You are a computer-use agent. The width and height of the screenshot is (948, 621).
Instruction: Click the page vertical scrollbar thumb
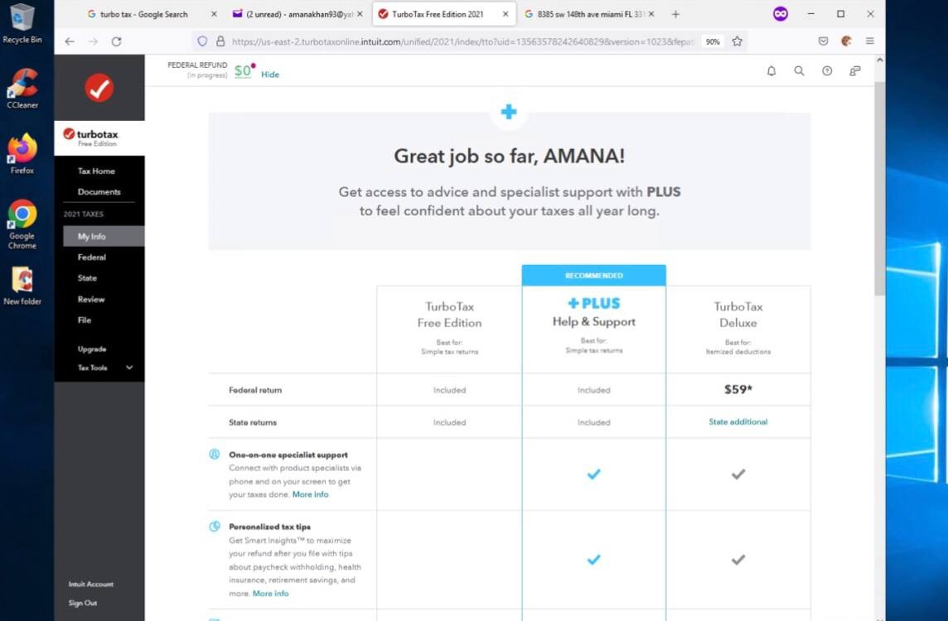[880, 187]
